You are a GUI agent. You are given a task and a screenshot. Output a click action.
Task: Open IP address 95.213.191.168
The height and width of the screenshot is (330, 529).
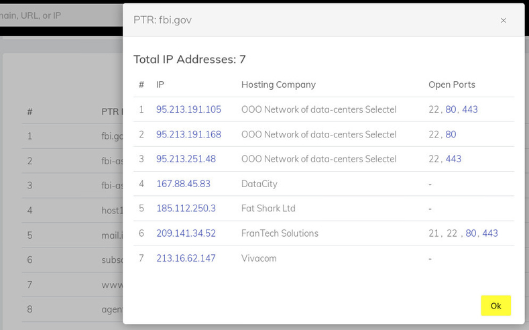point(188,134)
